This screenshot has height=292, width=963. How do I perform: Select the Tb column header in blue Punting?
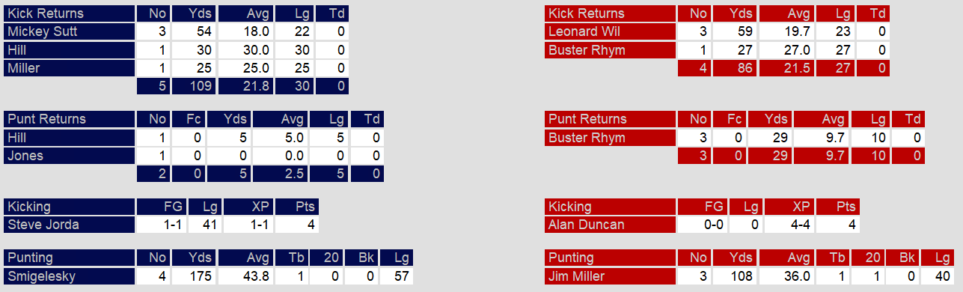293,258
